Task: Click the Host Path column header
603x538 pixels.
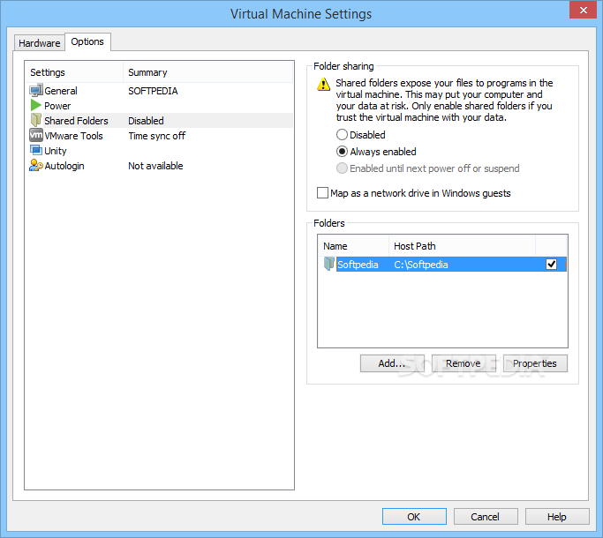Action: click(463, 246)
